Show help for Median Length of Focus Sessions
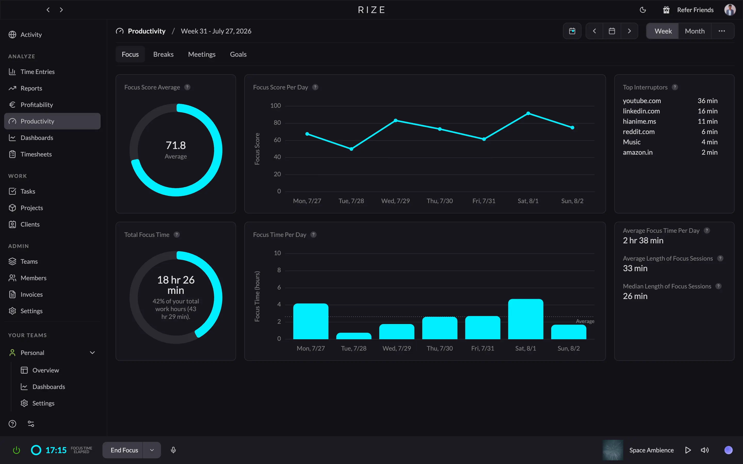The width and height of the screenshot is (743, 464). click(718, 286)
